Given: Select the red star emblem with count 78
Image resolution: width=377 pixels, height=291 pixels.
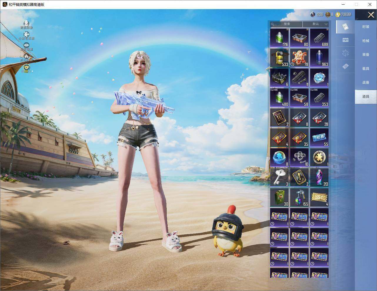Looking at the screenshot, I should (x=299, y=57).
